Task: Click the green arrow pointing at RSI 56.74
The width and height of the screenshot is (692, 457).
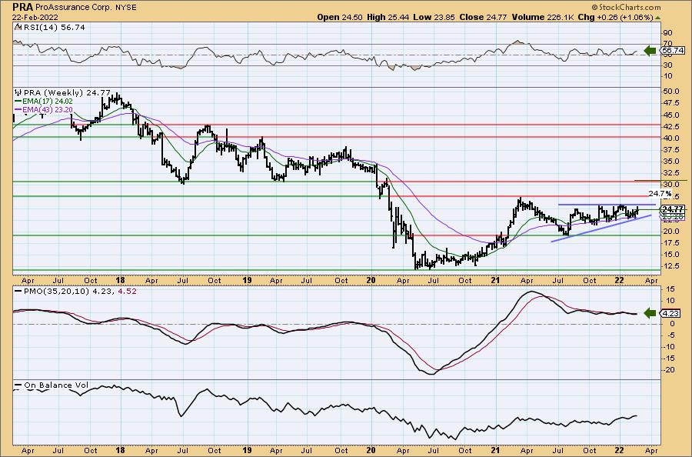Action: [650, 51]
